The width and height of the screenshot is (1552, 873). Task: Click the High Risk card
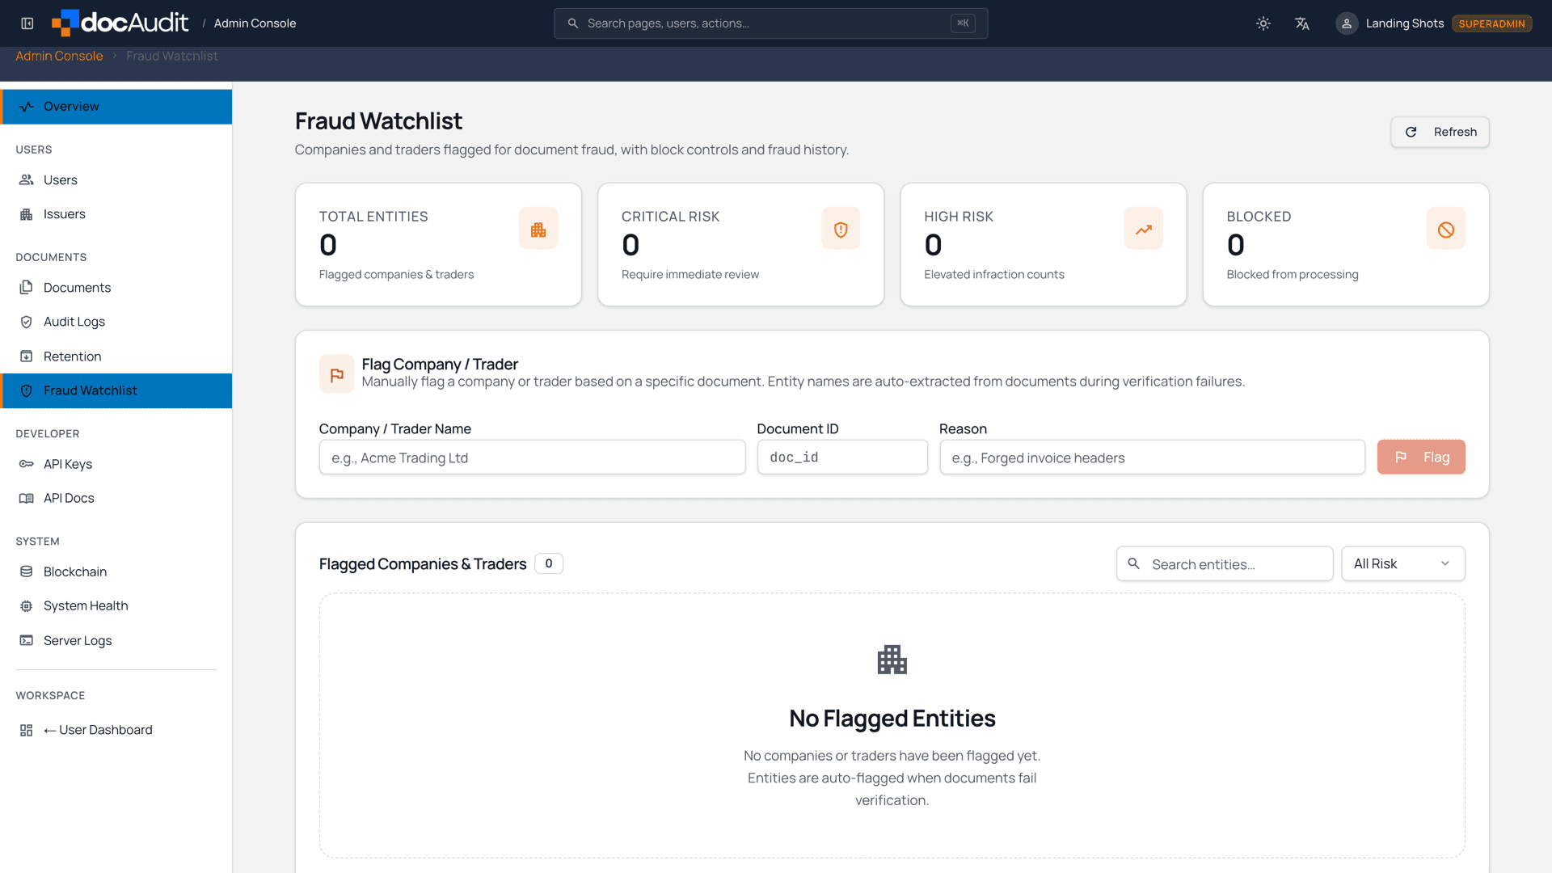(x=1043, y=245)
